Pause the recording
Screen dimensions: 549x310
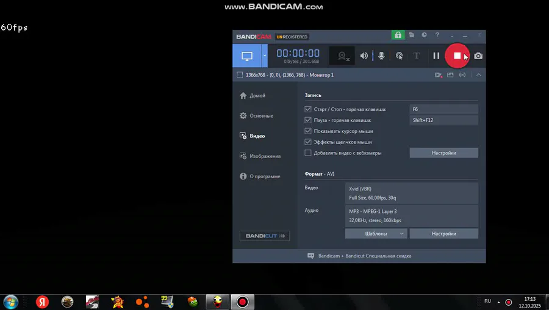click(x=436, y=56)
